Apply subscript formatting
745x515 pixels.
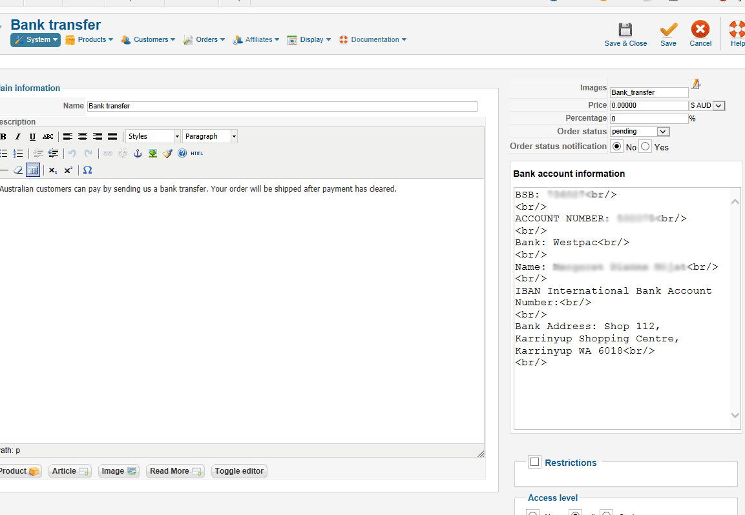[53, 170]
